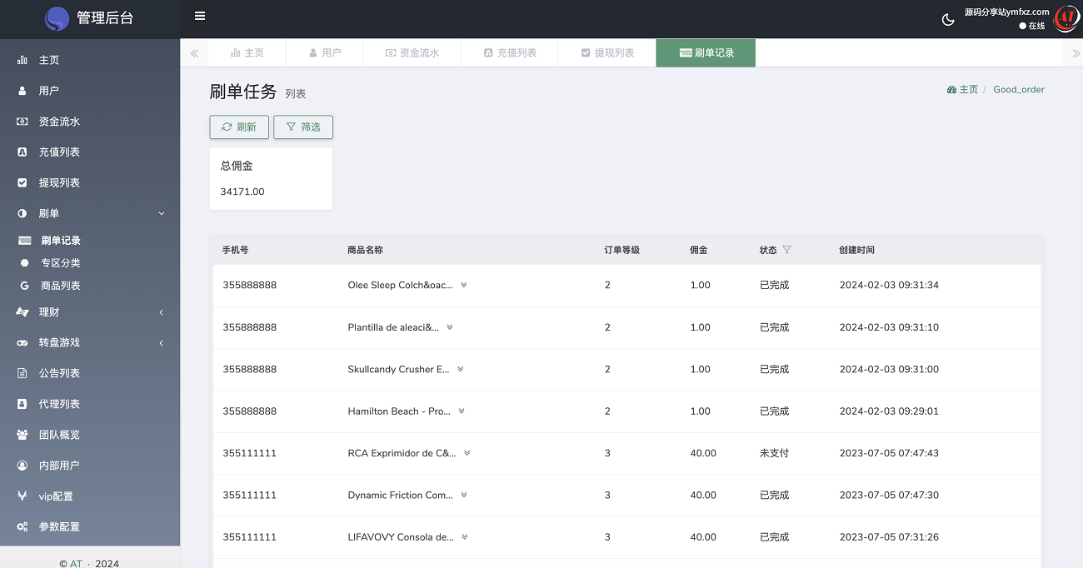
Task: Switch to the 提现列表 tab
Action: tap(607, 52)
